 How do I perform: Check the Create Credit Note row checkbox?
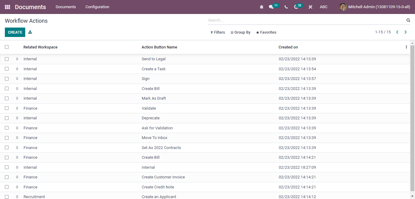point(7,187)
